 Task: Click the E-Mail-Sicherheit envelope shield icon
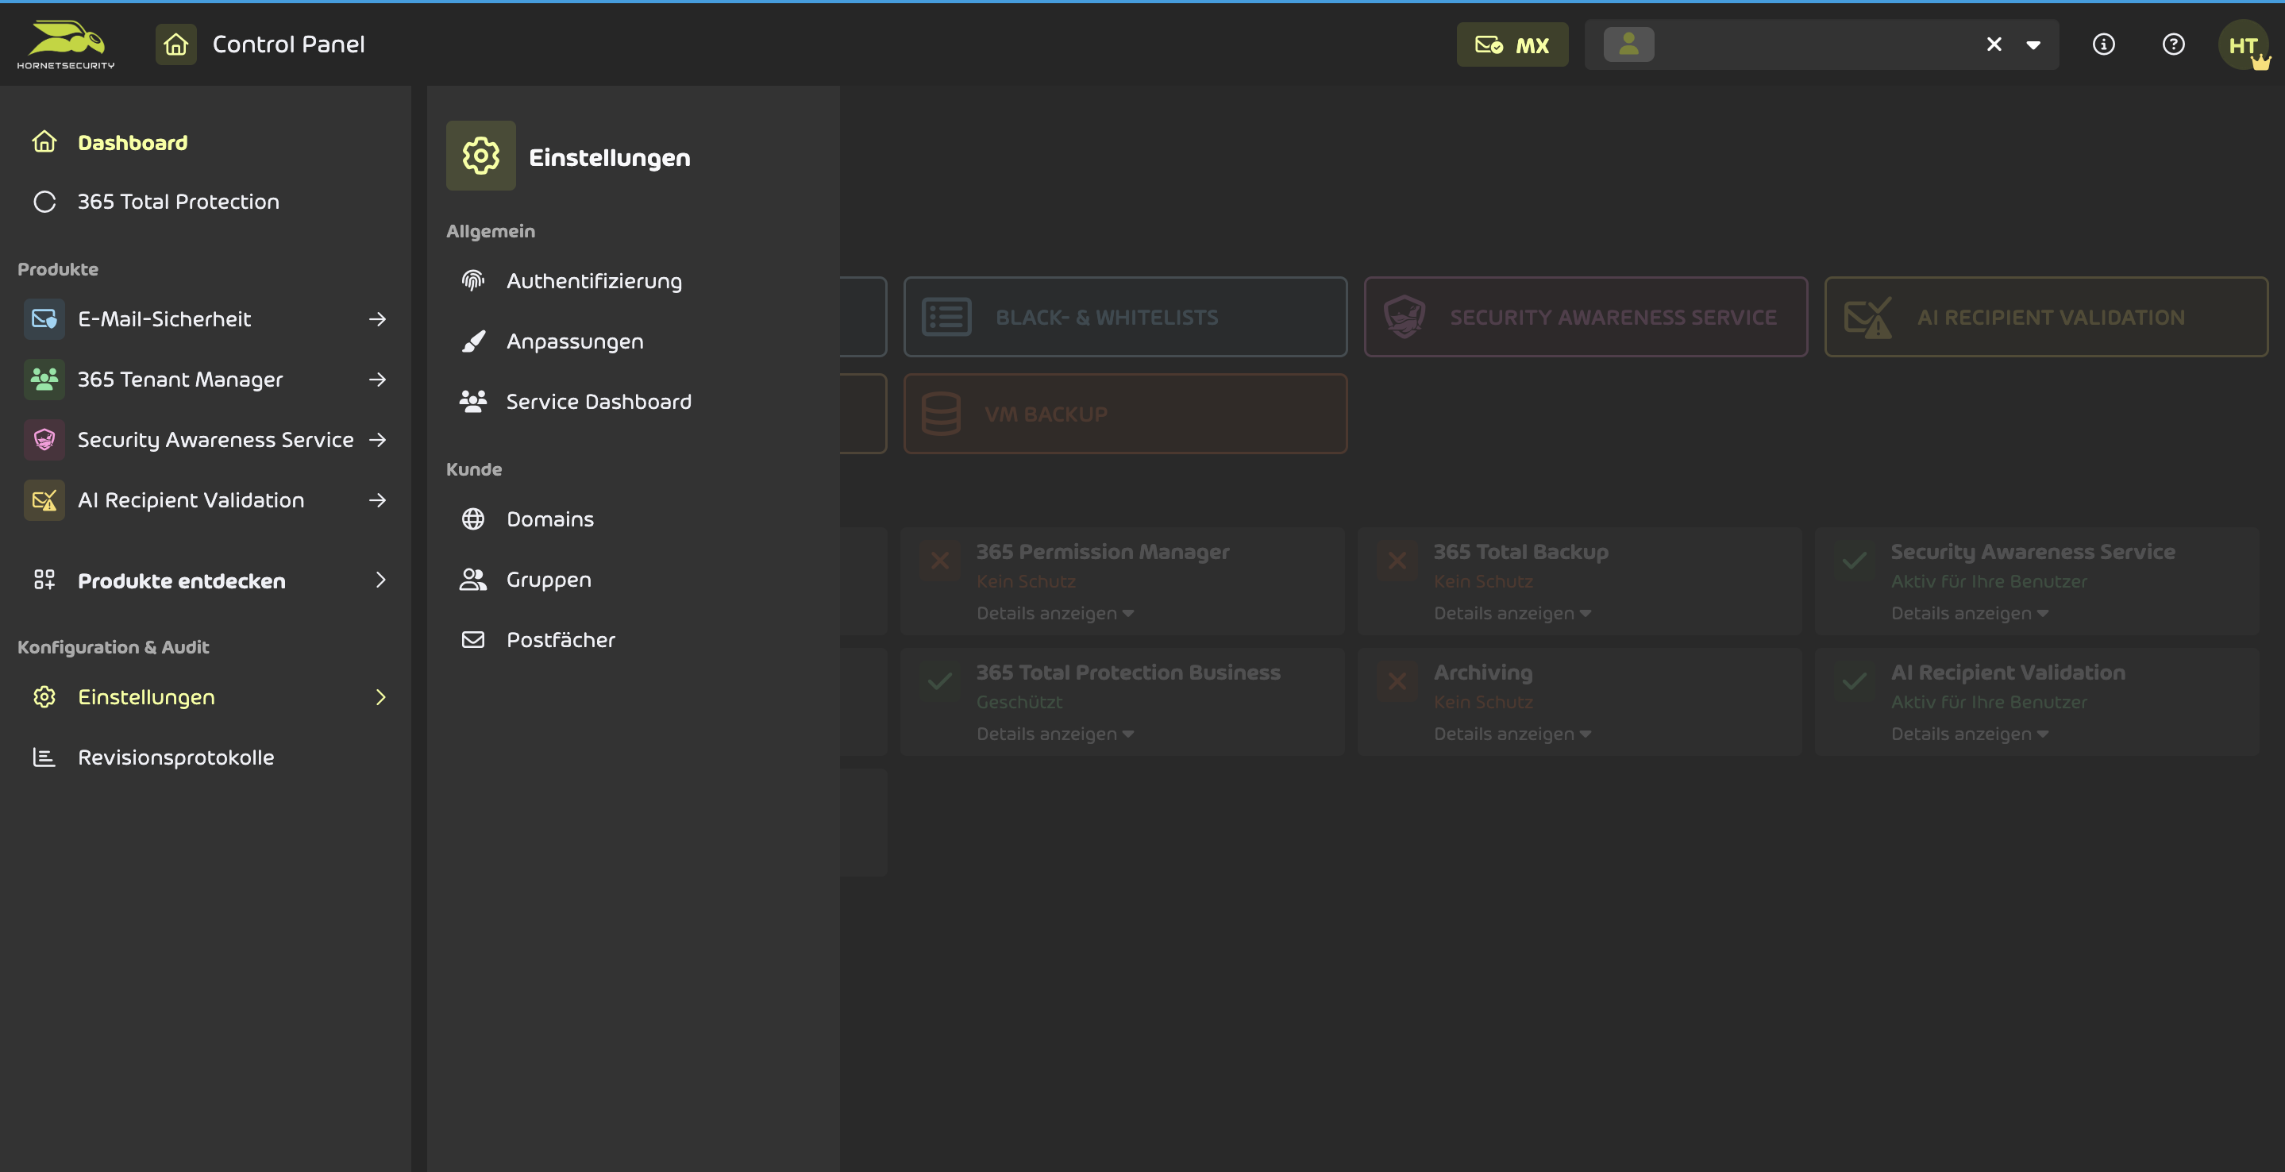[44, 318]
